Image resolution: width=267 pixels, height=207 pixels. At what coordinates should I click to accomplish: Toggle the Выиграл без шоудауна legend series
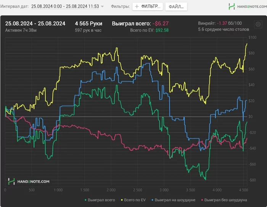click(224, 200)
